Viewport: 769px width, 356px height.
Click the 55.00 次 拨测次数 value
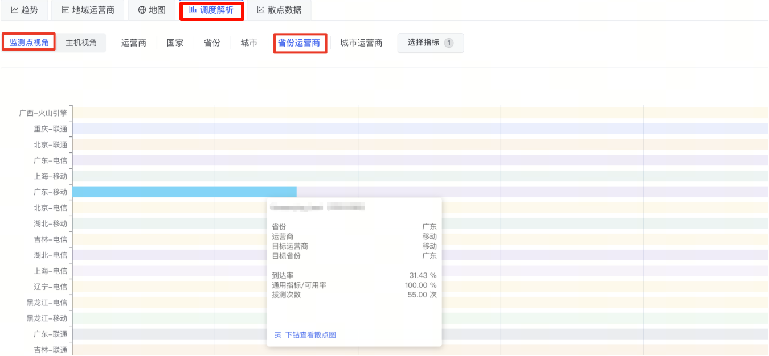[x=422, y=295]
